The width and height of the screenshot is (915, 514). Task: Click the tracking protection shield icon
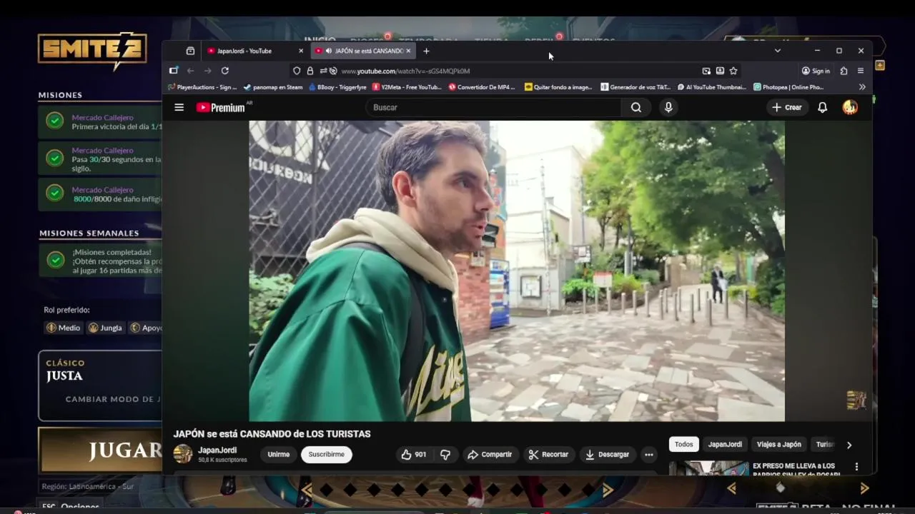click(x=297, y=71)
